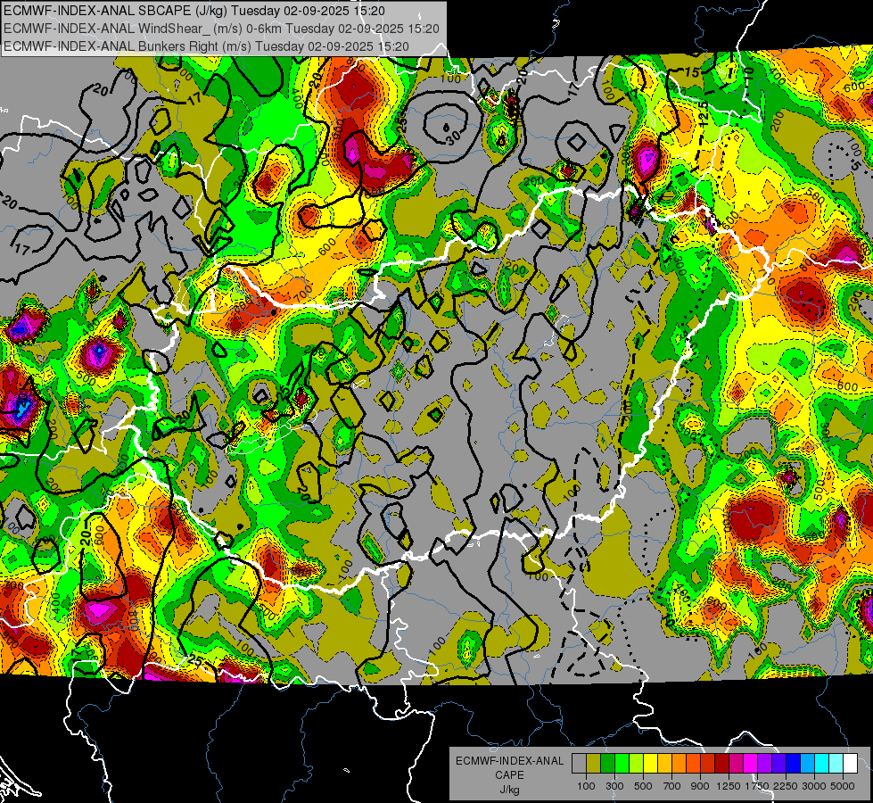This screenshot has width=873, height=803.
Task: Select the dark red legend swatch before 1250
Action: (721, 764)
